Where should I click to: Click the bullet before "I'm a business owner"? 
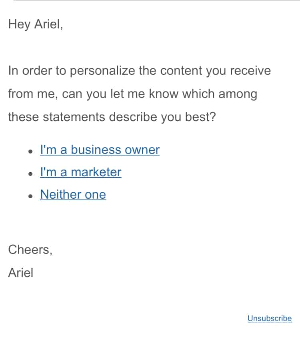coord(30,152)
